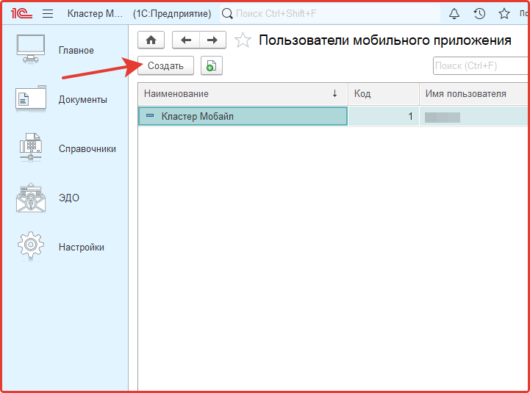Navigate forward with right arrow
The height and width of the screenshot is (393, 530).
[x=212, y=40]
